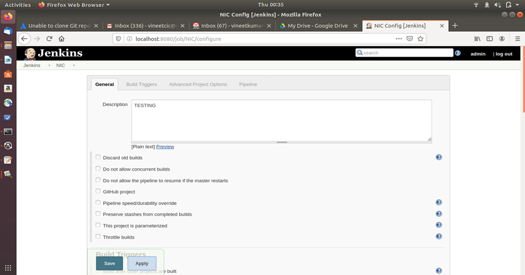Open help for This project is parameterized

[438, 225]
